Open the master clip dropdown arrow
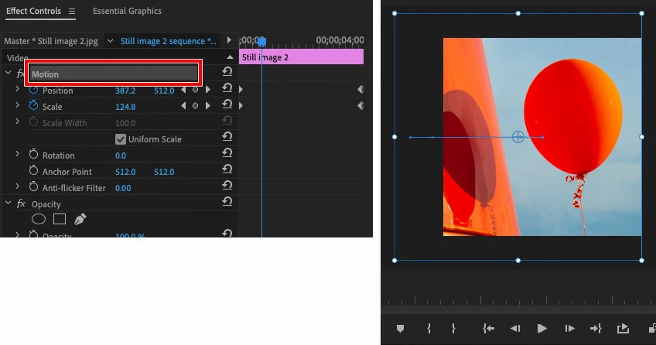 click(x=110, y=41)
